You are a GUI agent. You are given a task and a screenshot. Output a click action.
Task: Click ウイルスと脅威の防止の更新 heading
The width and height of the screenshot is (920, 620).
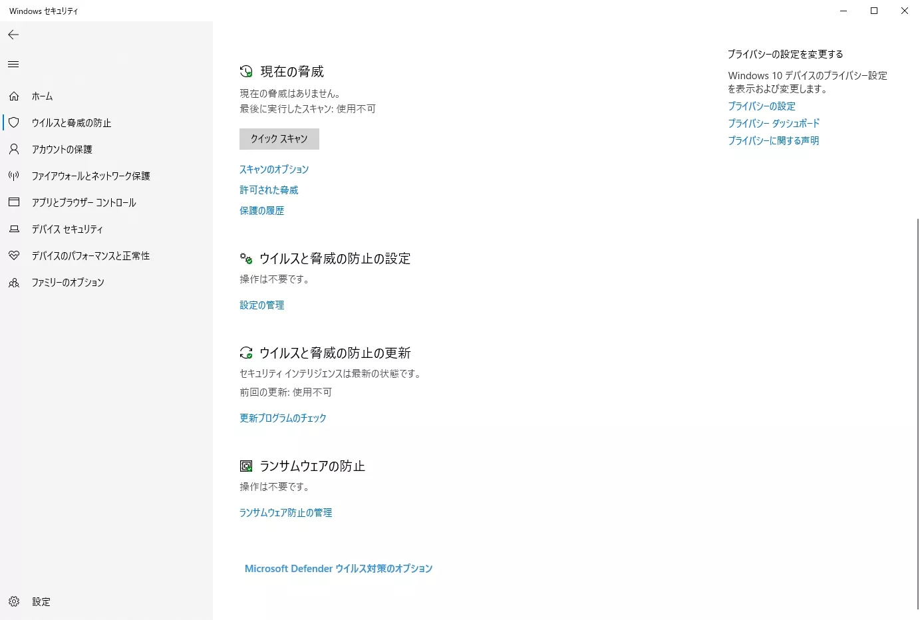(x=335, y=353)
